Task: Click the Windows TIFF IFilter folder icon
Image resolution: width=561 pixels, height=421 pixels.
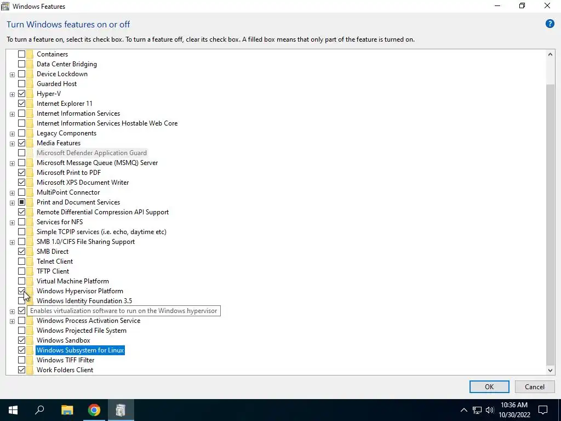Action: (30, 360)
